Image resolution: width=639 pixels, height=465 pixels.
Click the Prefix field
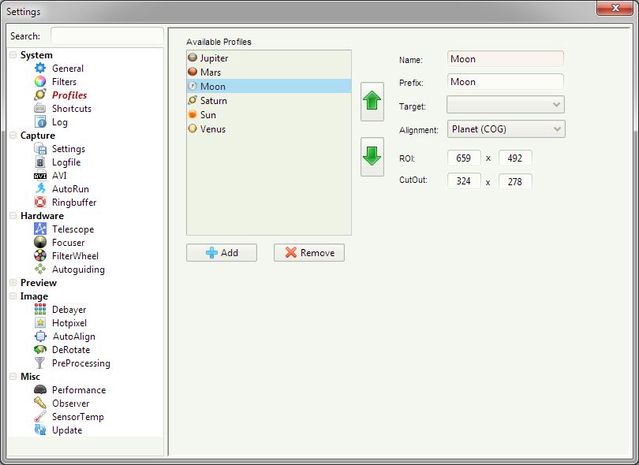(506, 82)
